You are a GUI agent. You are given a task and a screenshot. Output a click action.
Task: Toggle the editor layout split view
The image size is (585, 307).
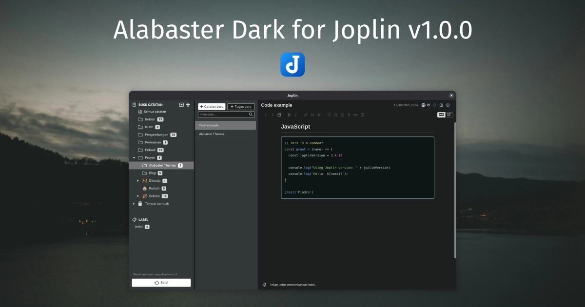click(x=441, y=105)
